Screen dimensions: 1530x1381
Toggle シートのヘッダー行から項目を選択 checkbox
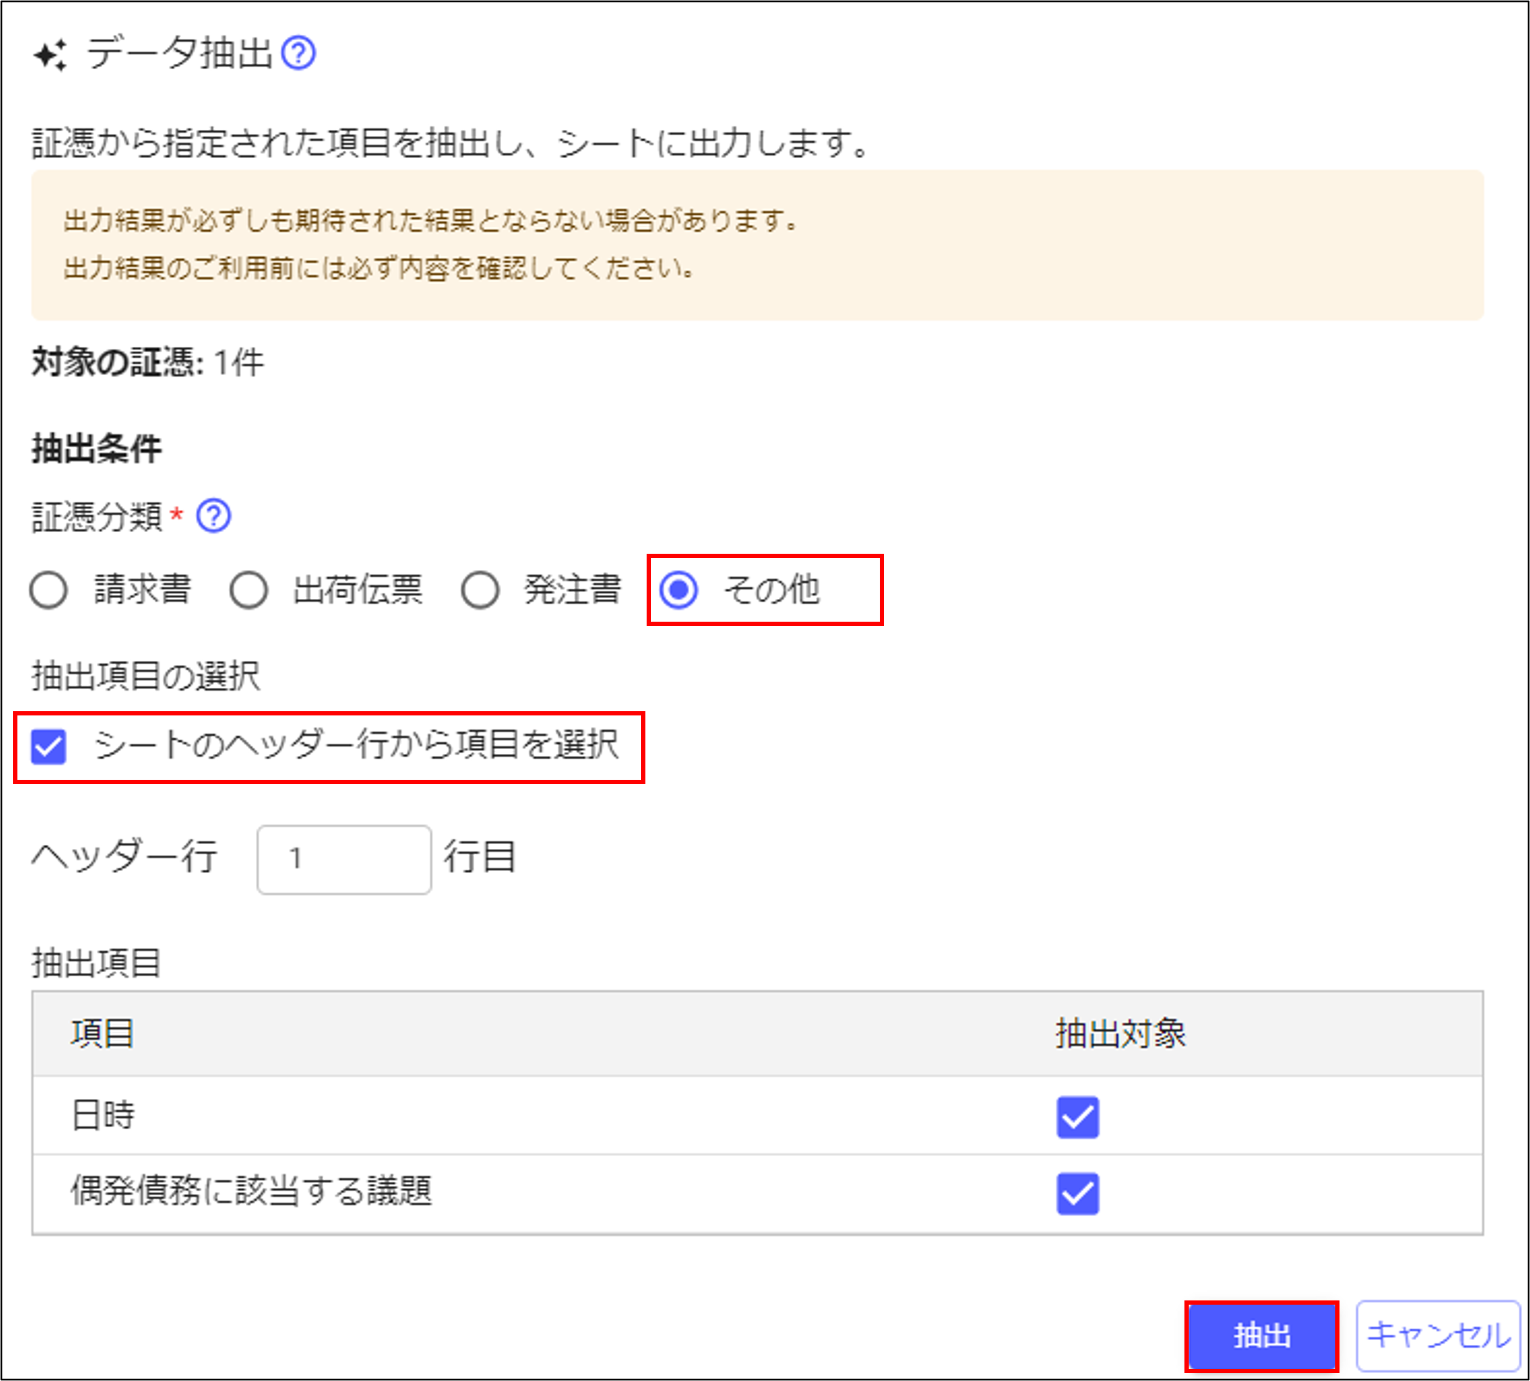(x=49, y=746)
